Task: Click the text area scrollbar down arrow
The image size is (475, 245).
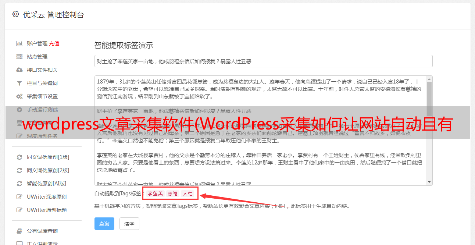Action: [429, 182]
